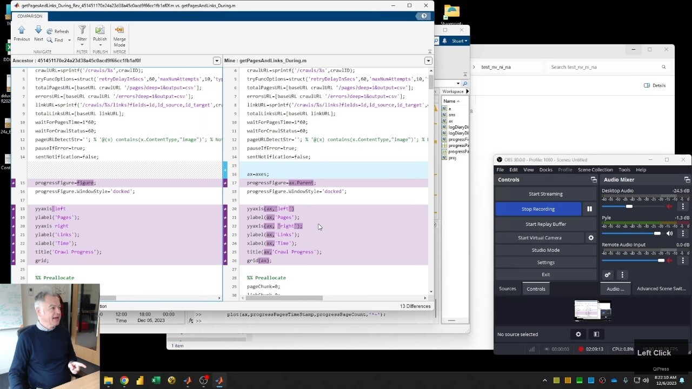Screen dimensions: 692x389
Task: Mute the Pyle audio channel
Action: [669, 233]
